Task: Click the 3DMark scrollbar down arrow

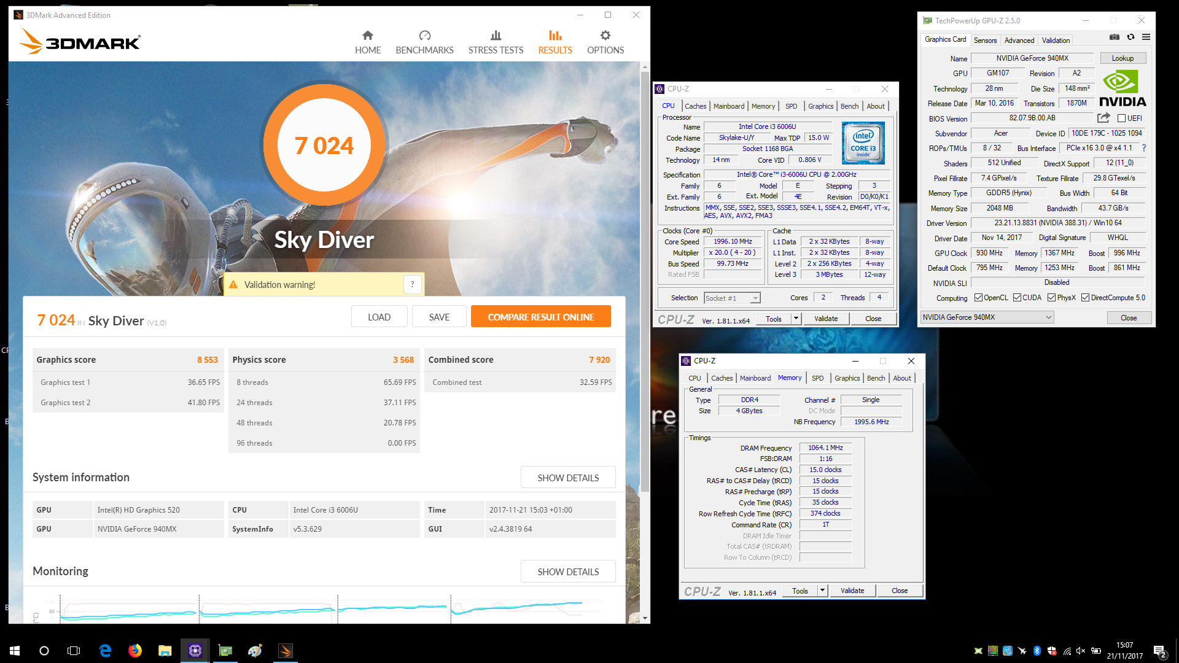Action: point(645,618)
